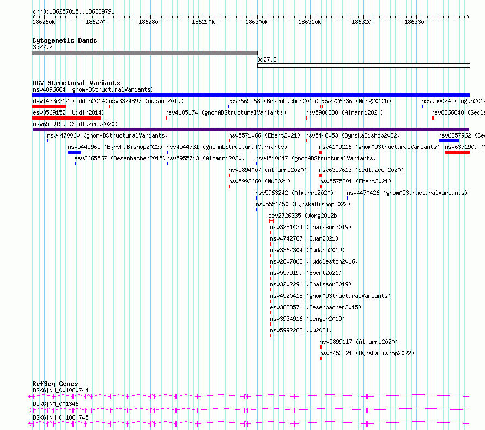Open esv3683571 (Besenbacher2015) label
The height and width of the screenshot is (430, 485).
click(316, 308)
